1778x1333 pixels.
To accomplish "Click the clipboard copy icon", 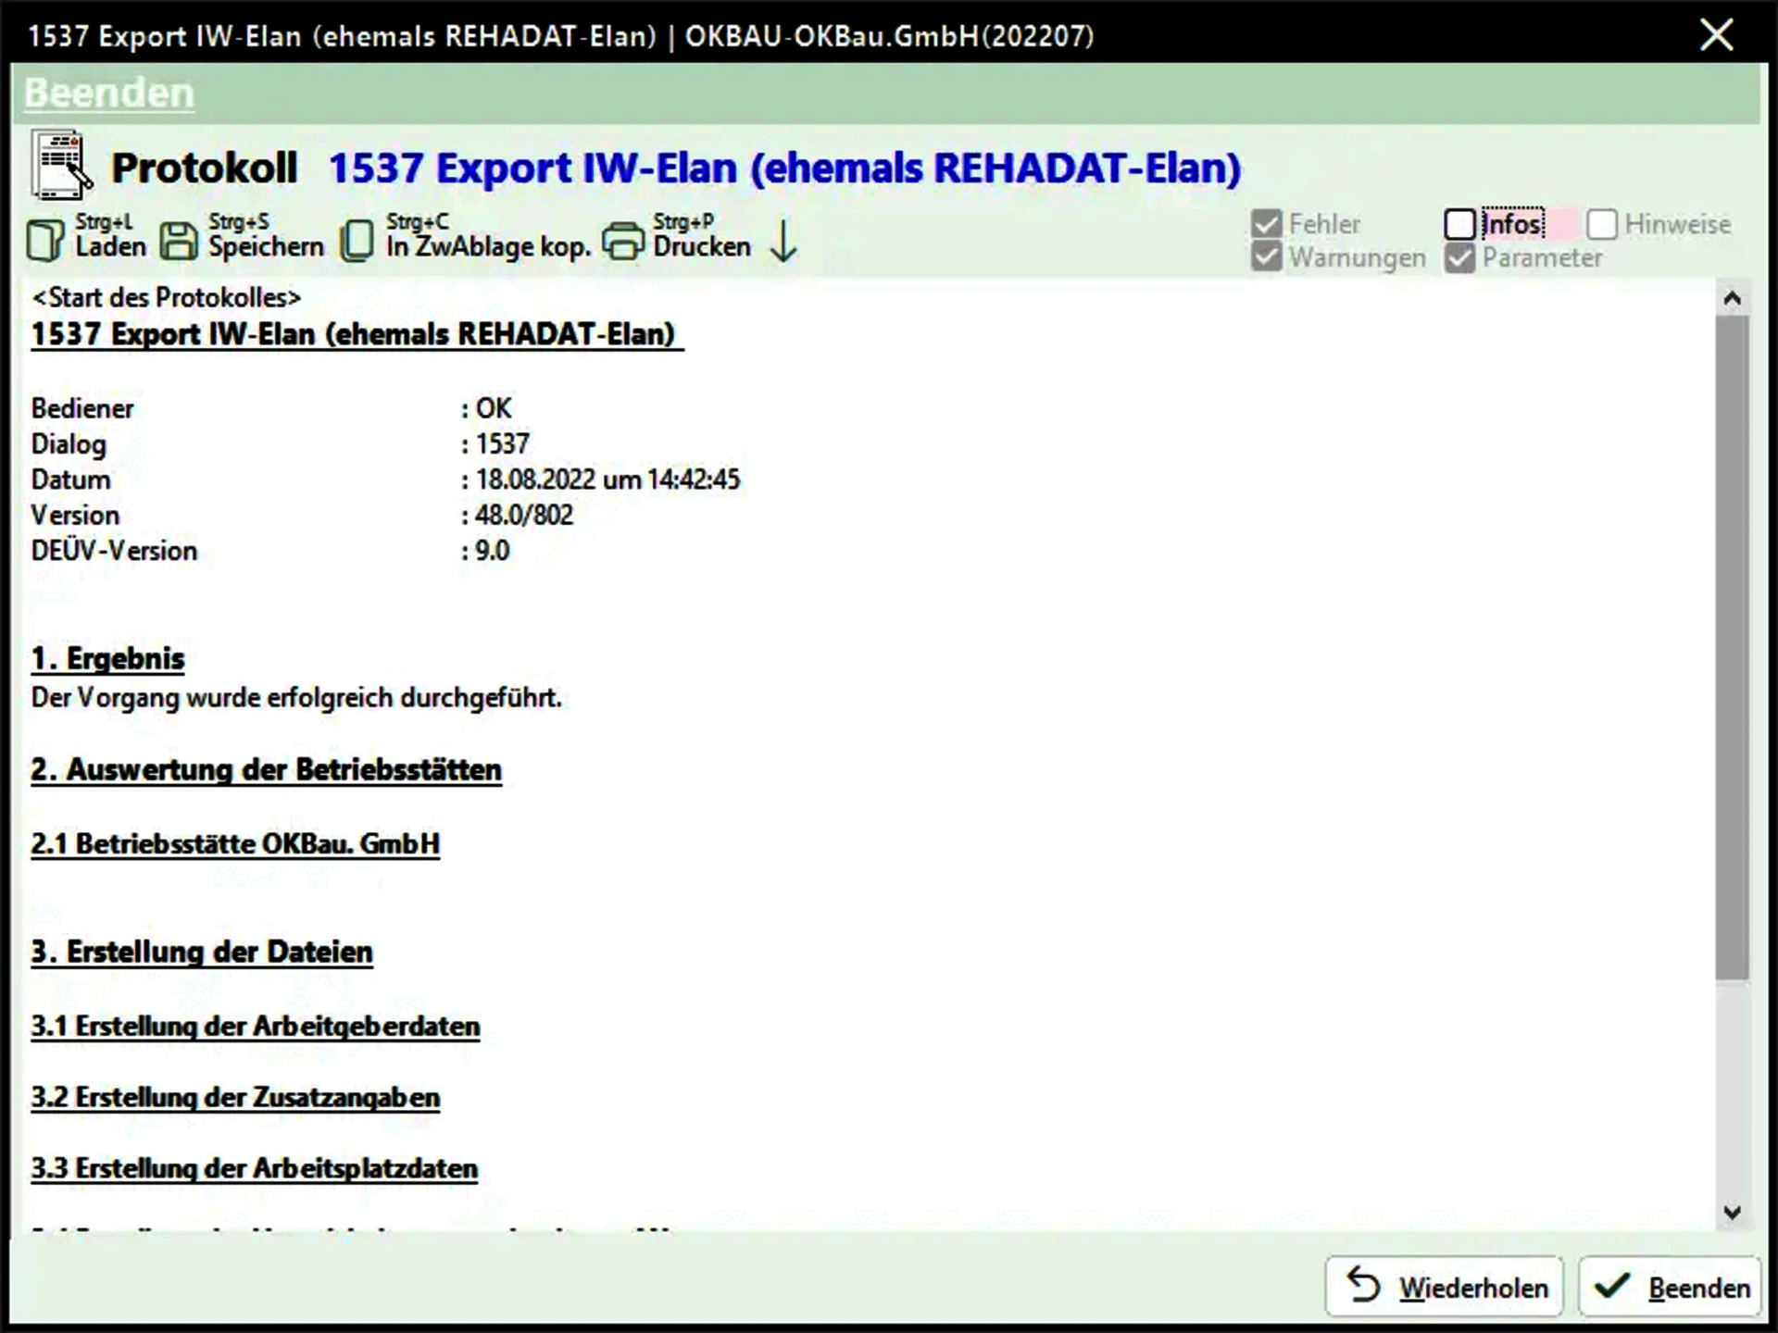I will 357,241.
